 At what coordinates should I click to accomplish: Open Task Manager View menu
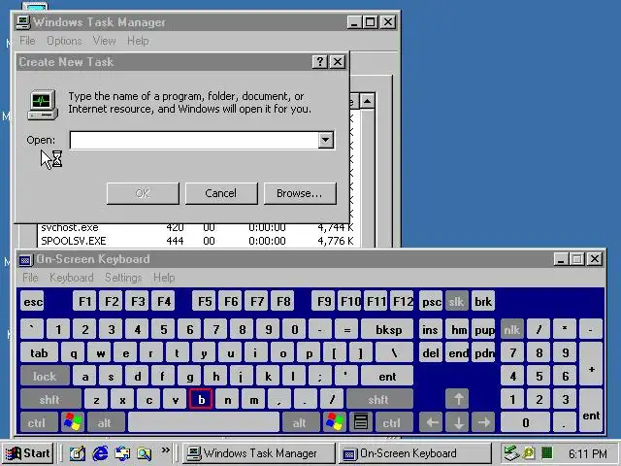(x=105, y=41)
